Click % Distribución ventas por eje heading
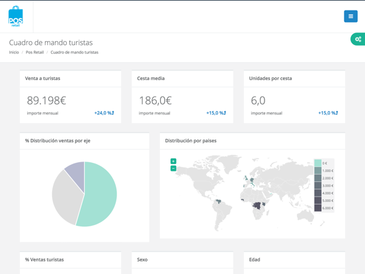This screenshot has height=274, width=365. 58,141
